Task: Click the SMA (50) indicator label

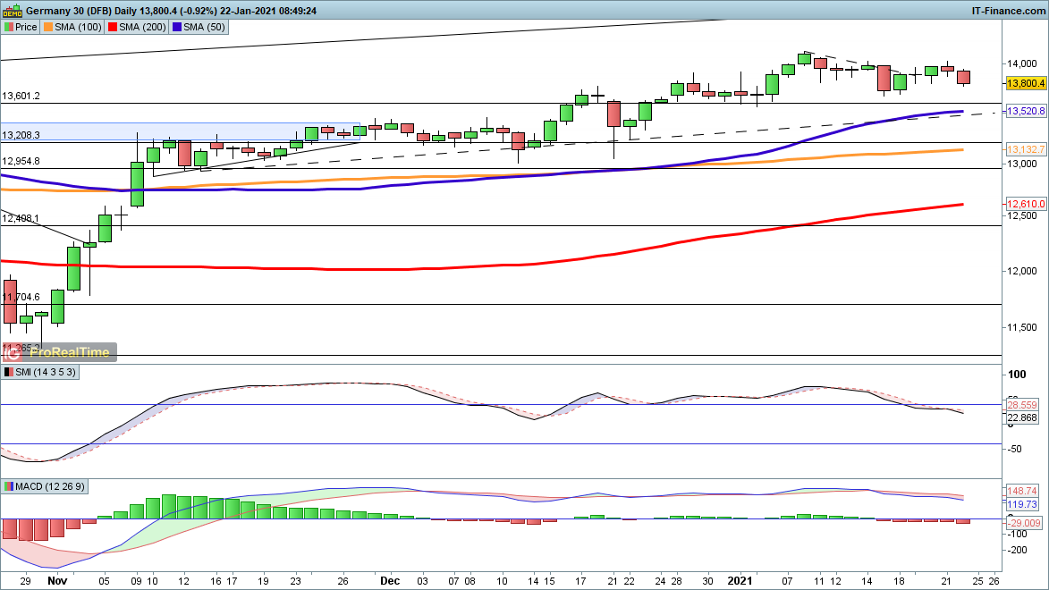Action: click(x=200, y=27)
